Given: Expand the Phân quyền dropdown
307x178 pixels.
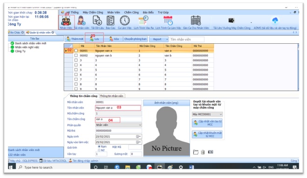Looking at the screenshot, I should click(140, 125).
